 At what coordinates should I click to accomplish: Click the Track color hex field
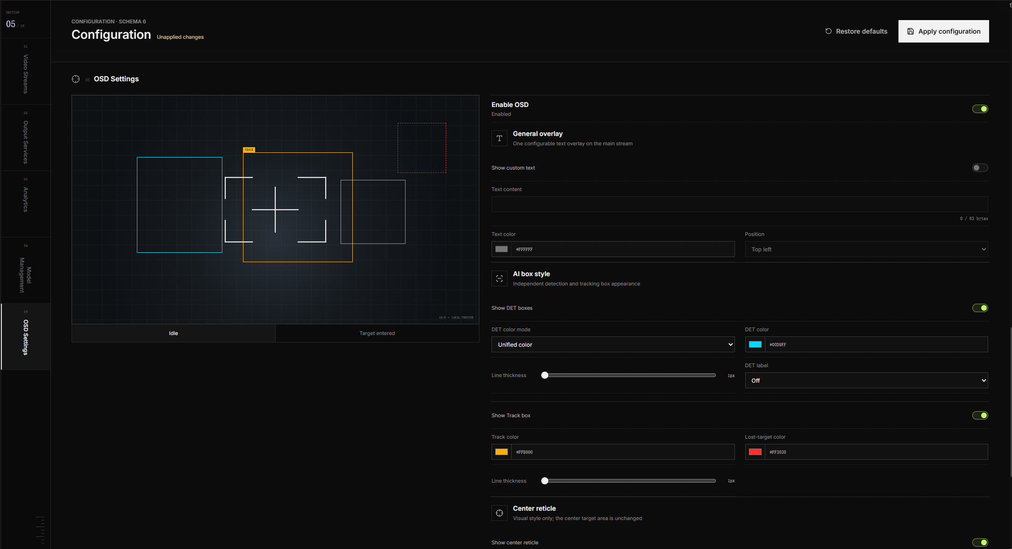(623, 452)
